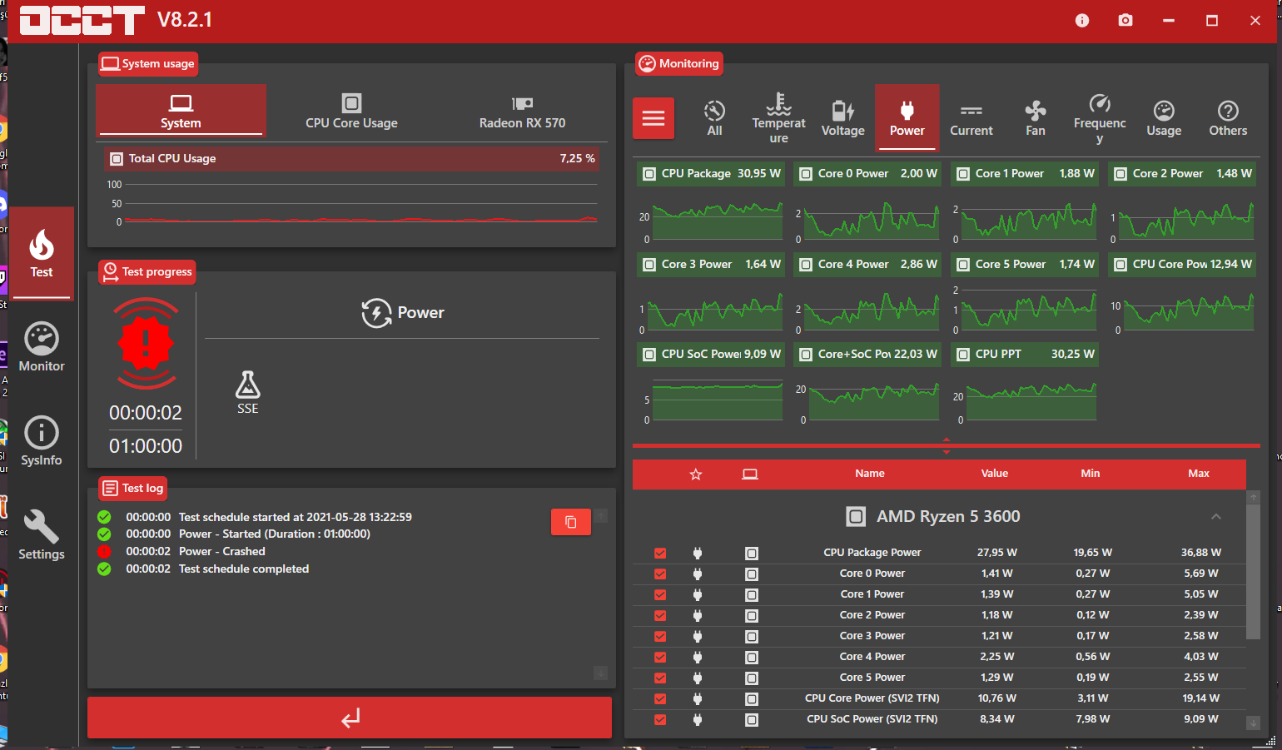Click the plug icon in CPU Package Power row
Screen dimensions: 1282x750
coord(698,553)
